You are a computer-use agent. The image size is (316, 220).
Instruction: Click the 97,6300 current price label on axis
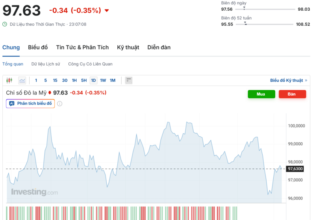tap(295, 169)
